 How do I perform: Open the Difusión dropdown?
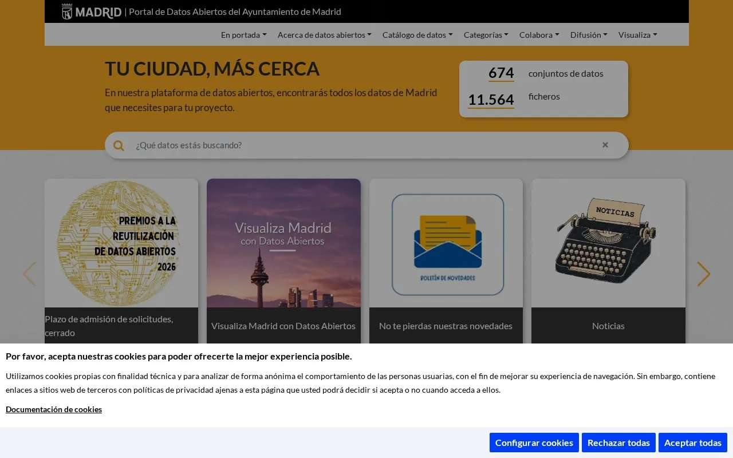(x=589, y=35)
